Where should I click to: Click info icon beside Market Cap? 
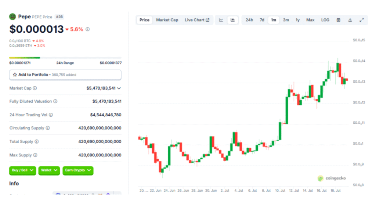(x=35, y=88)
